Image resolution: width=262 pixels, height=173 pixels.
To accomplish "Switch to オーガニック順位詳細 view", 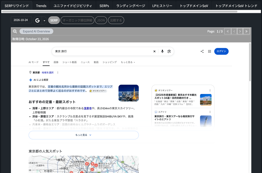I will [x=77, y=20].
